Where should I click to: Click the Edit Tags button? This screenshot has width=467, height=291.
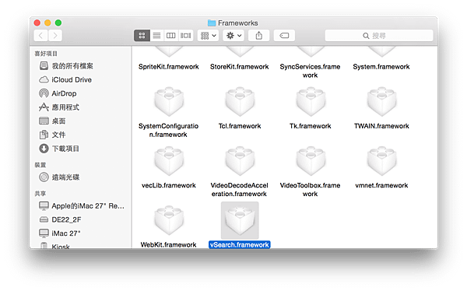tap(284, 36)
